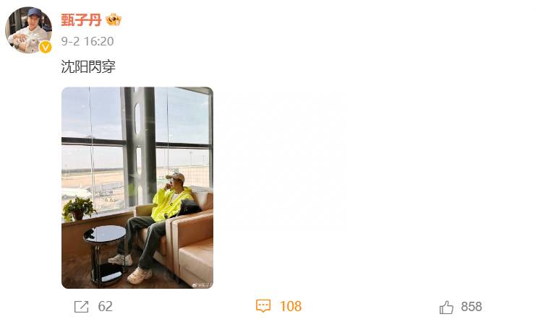Click the potted plant in photo
The image size is (538, 327).
tap(79, 209)
